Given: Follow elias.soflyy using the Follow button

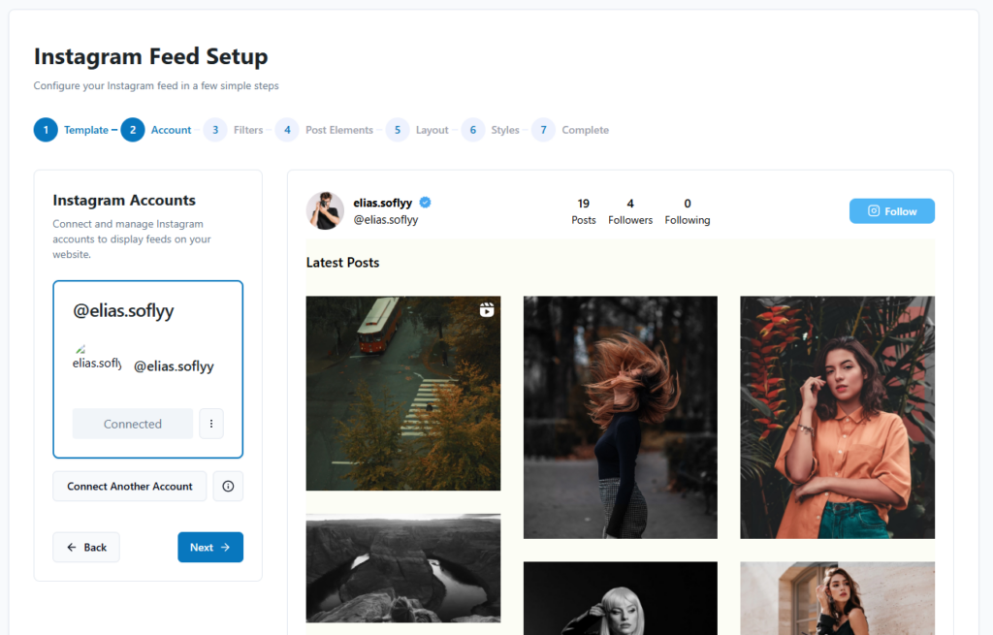Looking at the screenshot, I should [x=891, y=210].
